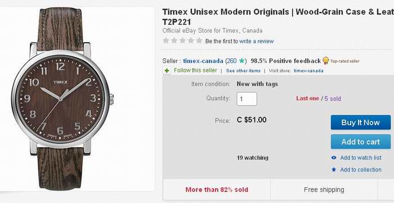Viewport: 394px width, 203px height.
Task: Click the Add to cart button
Action: (x=361, y=142)
